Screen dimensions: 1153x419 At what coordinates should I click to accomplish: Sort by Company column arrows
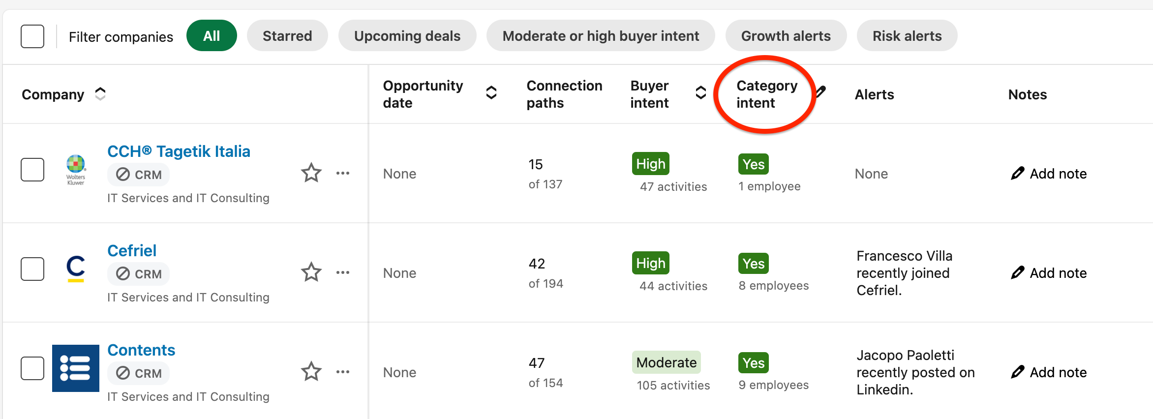coord(100,94)
